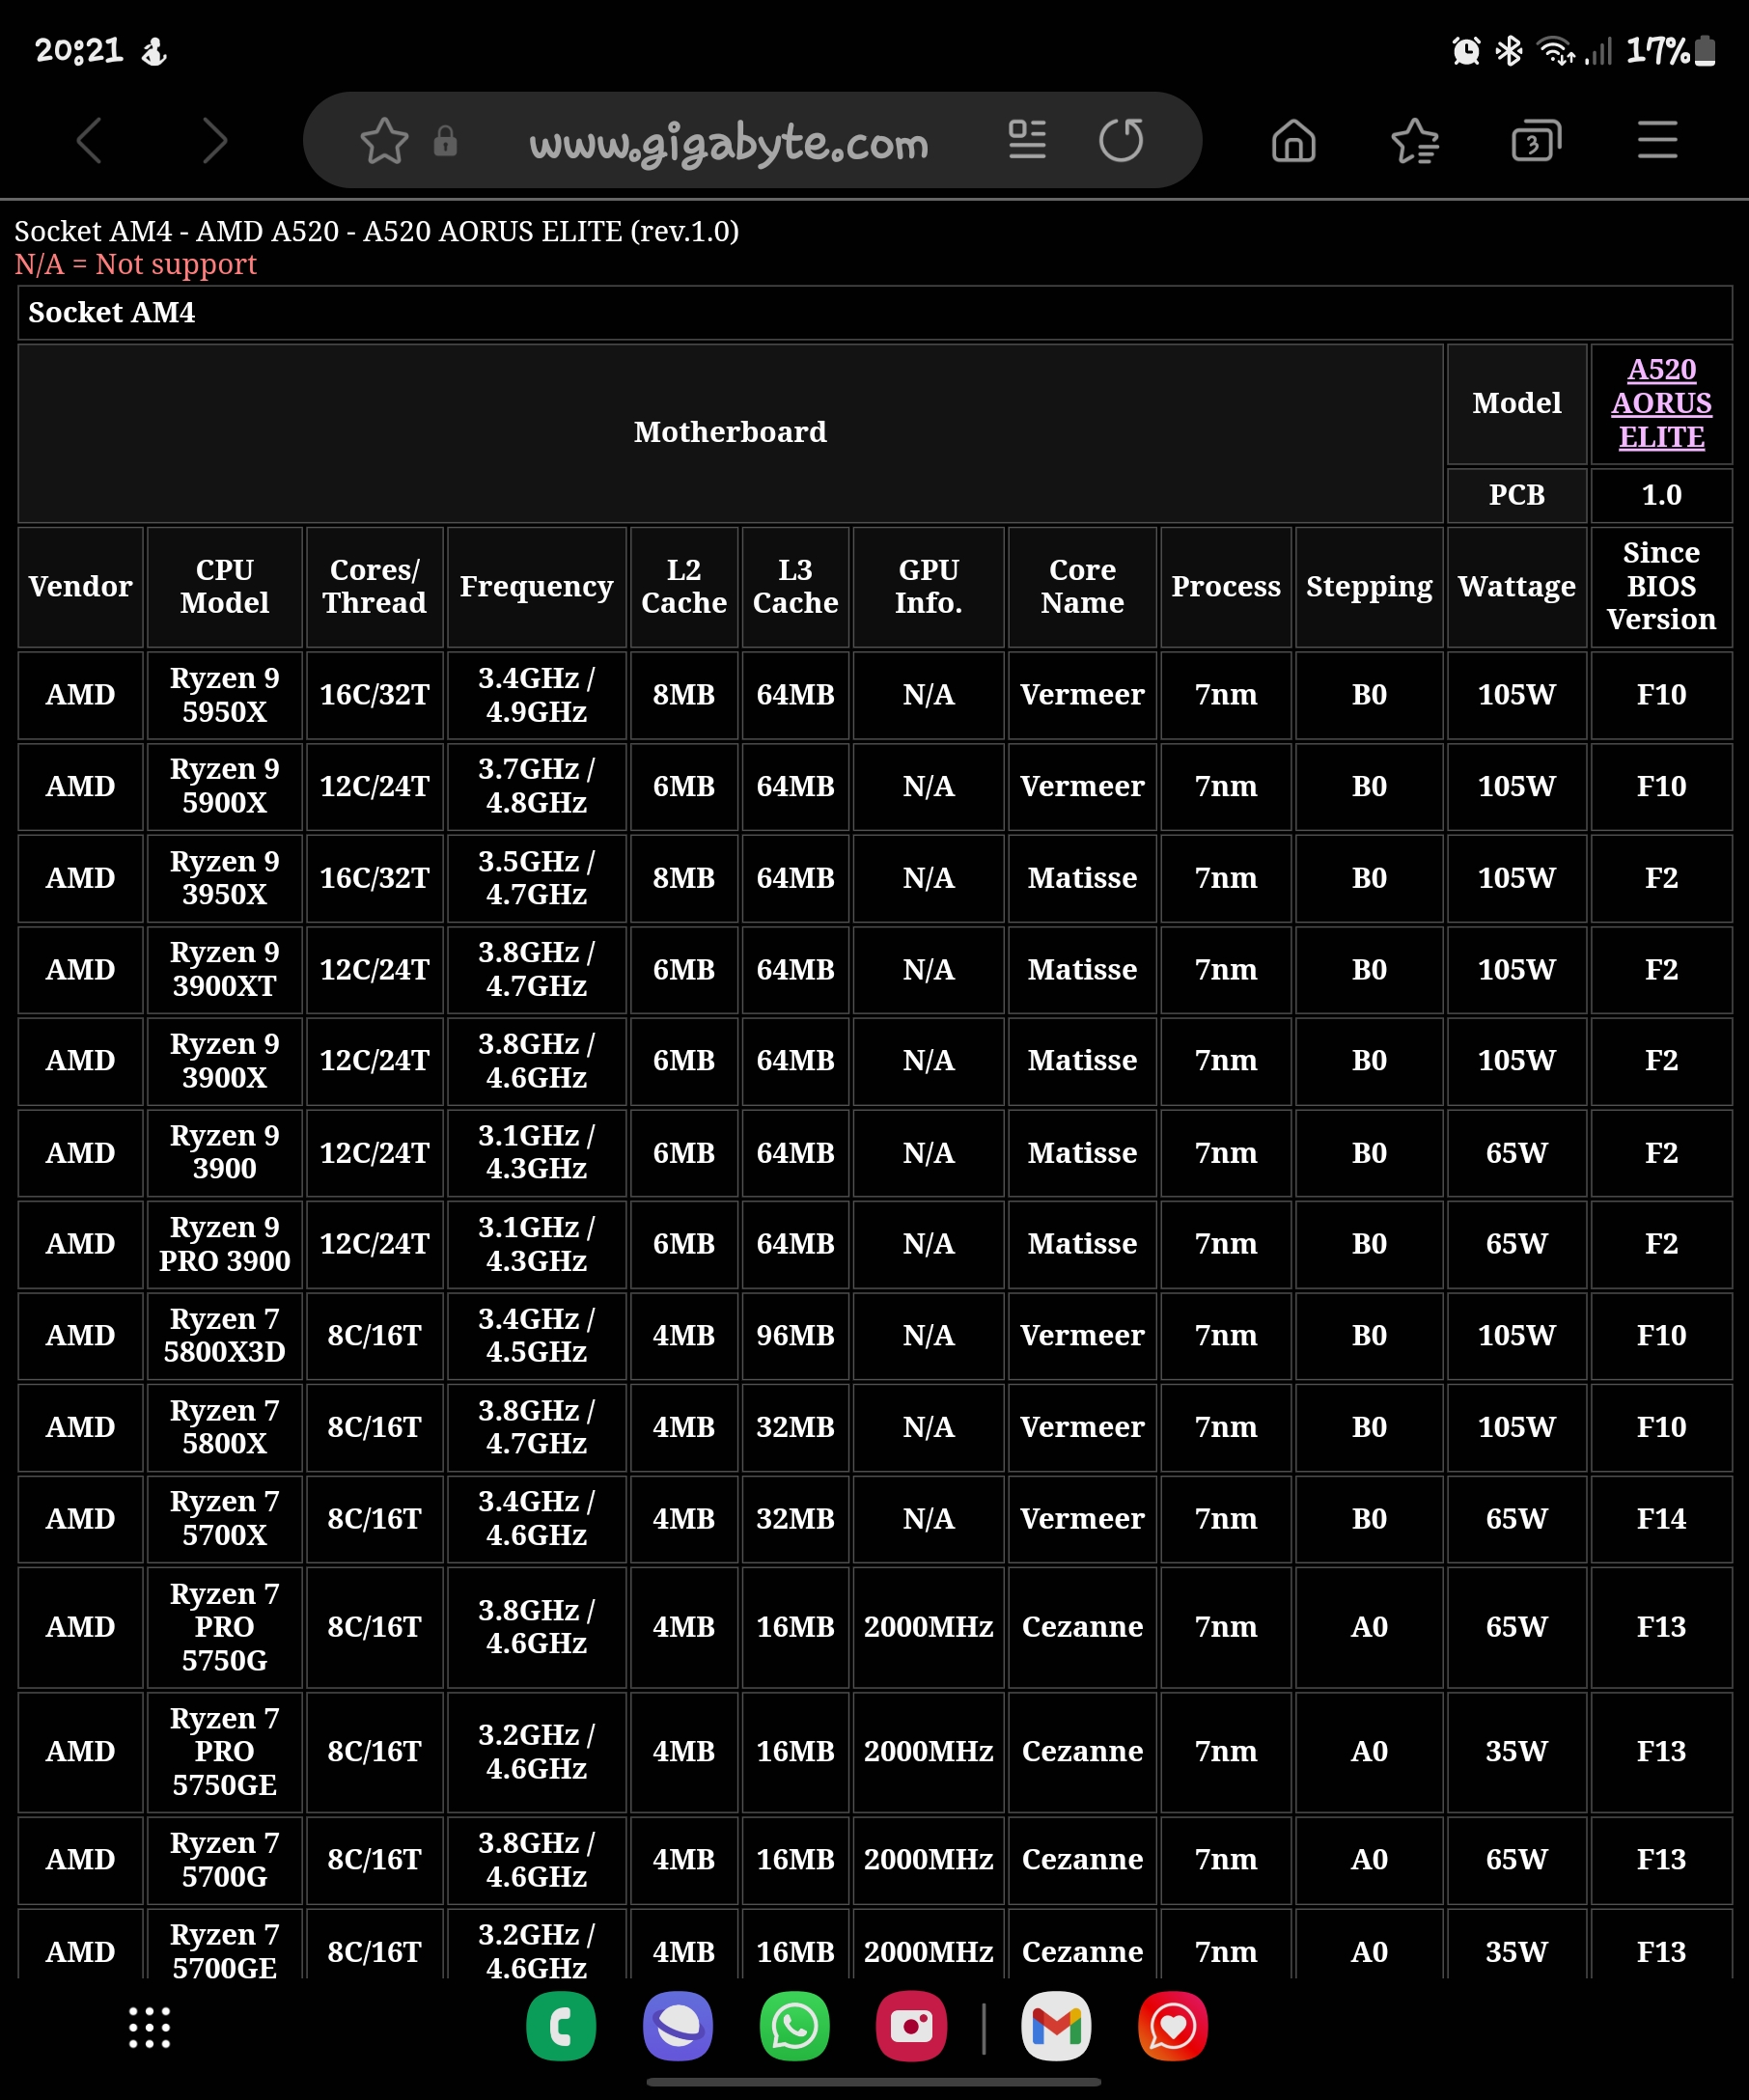Enable reader mode icon in address bar
The width and height of the screenshot is (1749, 2100).
pos(1027,140)
